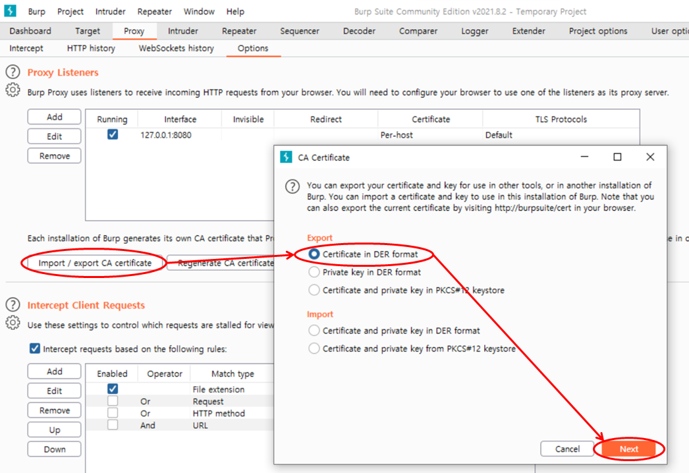Select the File extension rule row text
The image size is (689, 473).
219,389
